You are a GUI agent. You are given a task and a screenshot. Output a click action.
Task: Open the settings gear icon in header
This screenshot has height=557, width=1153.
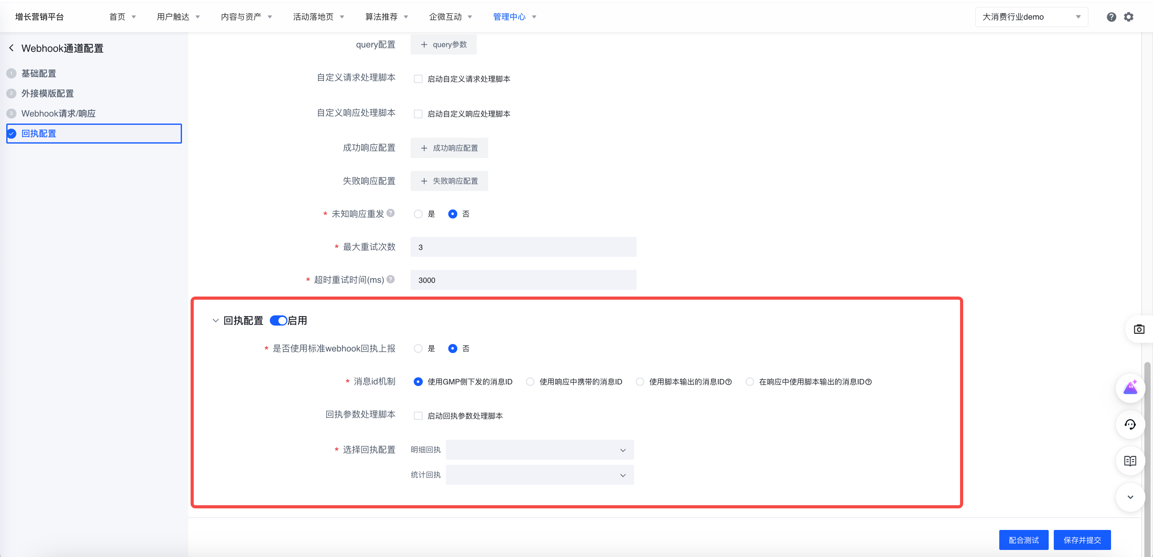[1129, 17]
